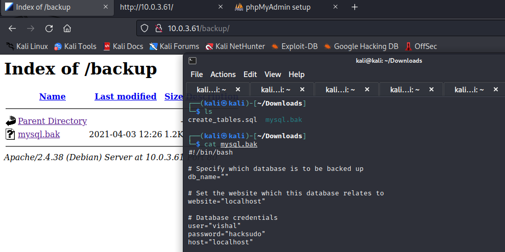Open Google Hacking DB bookmark
This screenshot has width=505, height=252.
pos(361,46)
